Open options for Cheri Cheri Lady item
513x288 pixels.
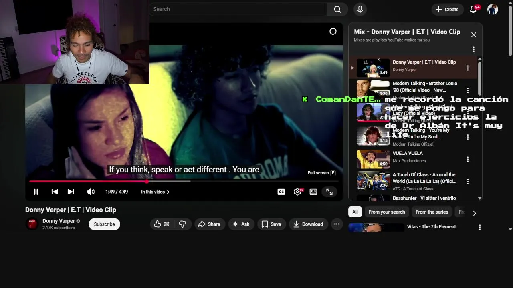click(x=468, y=114)
